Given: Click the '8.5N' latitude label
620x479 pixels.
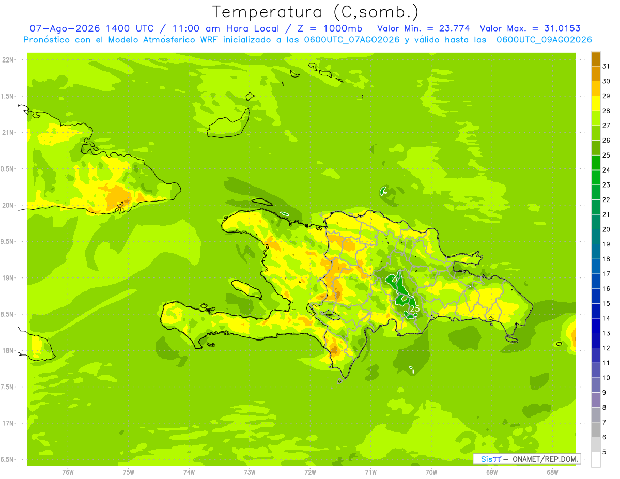Looking at the screenshot, I should tap(8, 314).
